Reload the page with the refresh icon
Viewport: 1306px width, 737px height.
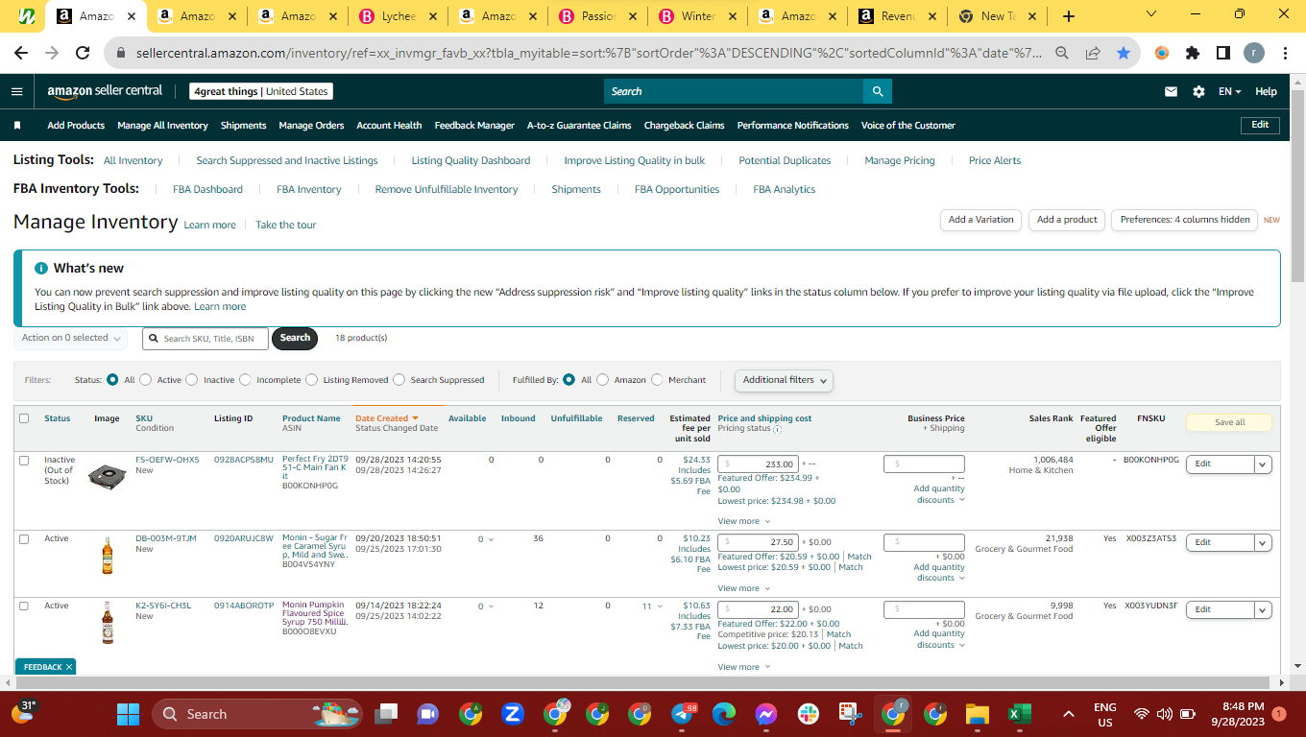[83, 54]
